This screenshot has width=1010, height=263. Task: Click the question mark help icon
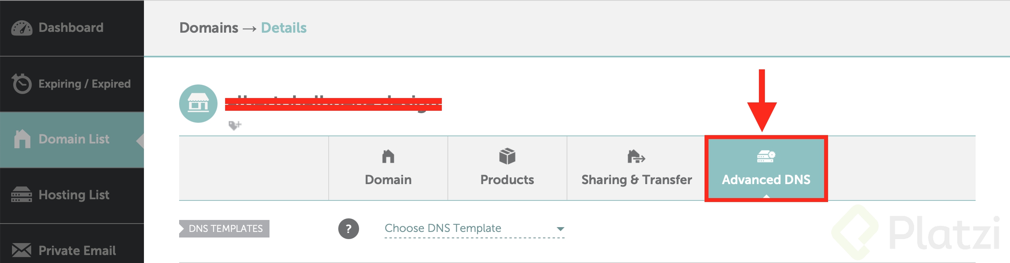point(349,229)
